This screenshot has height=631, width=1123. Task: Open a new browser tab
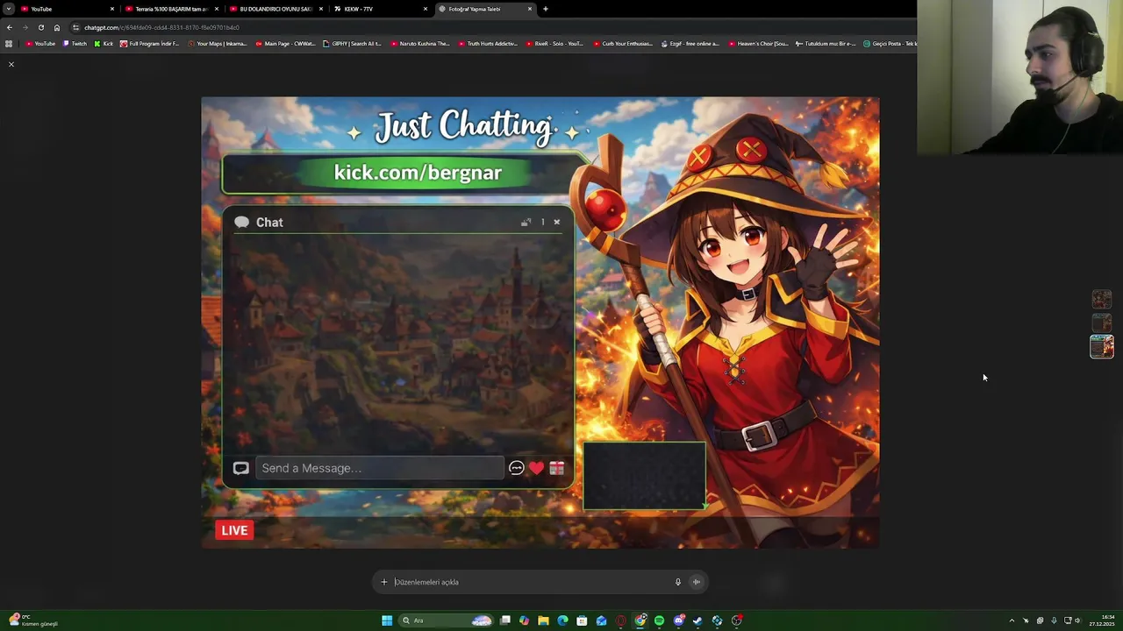(546, 9)
